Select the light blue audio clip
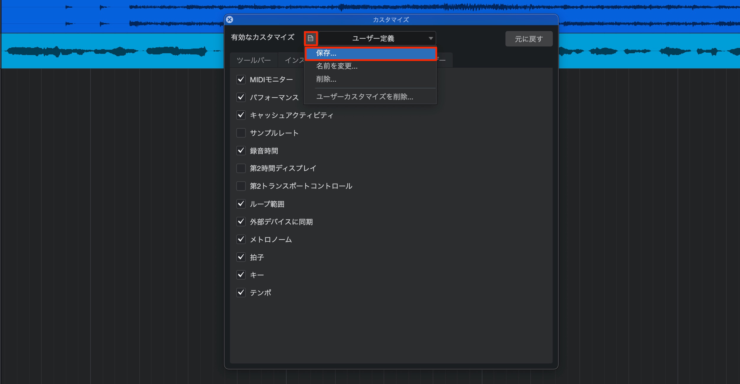Screen dimensions: 740x384 coord(112,51)
